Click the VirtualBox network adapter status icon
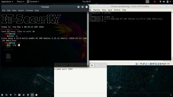 (x=144, y=64)
